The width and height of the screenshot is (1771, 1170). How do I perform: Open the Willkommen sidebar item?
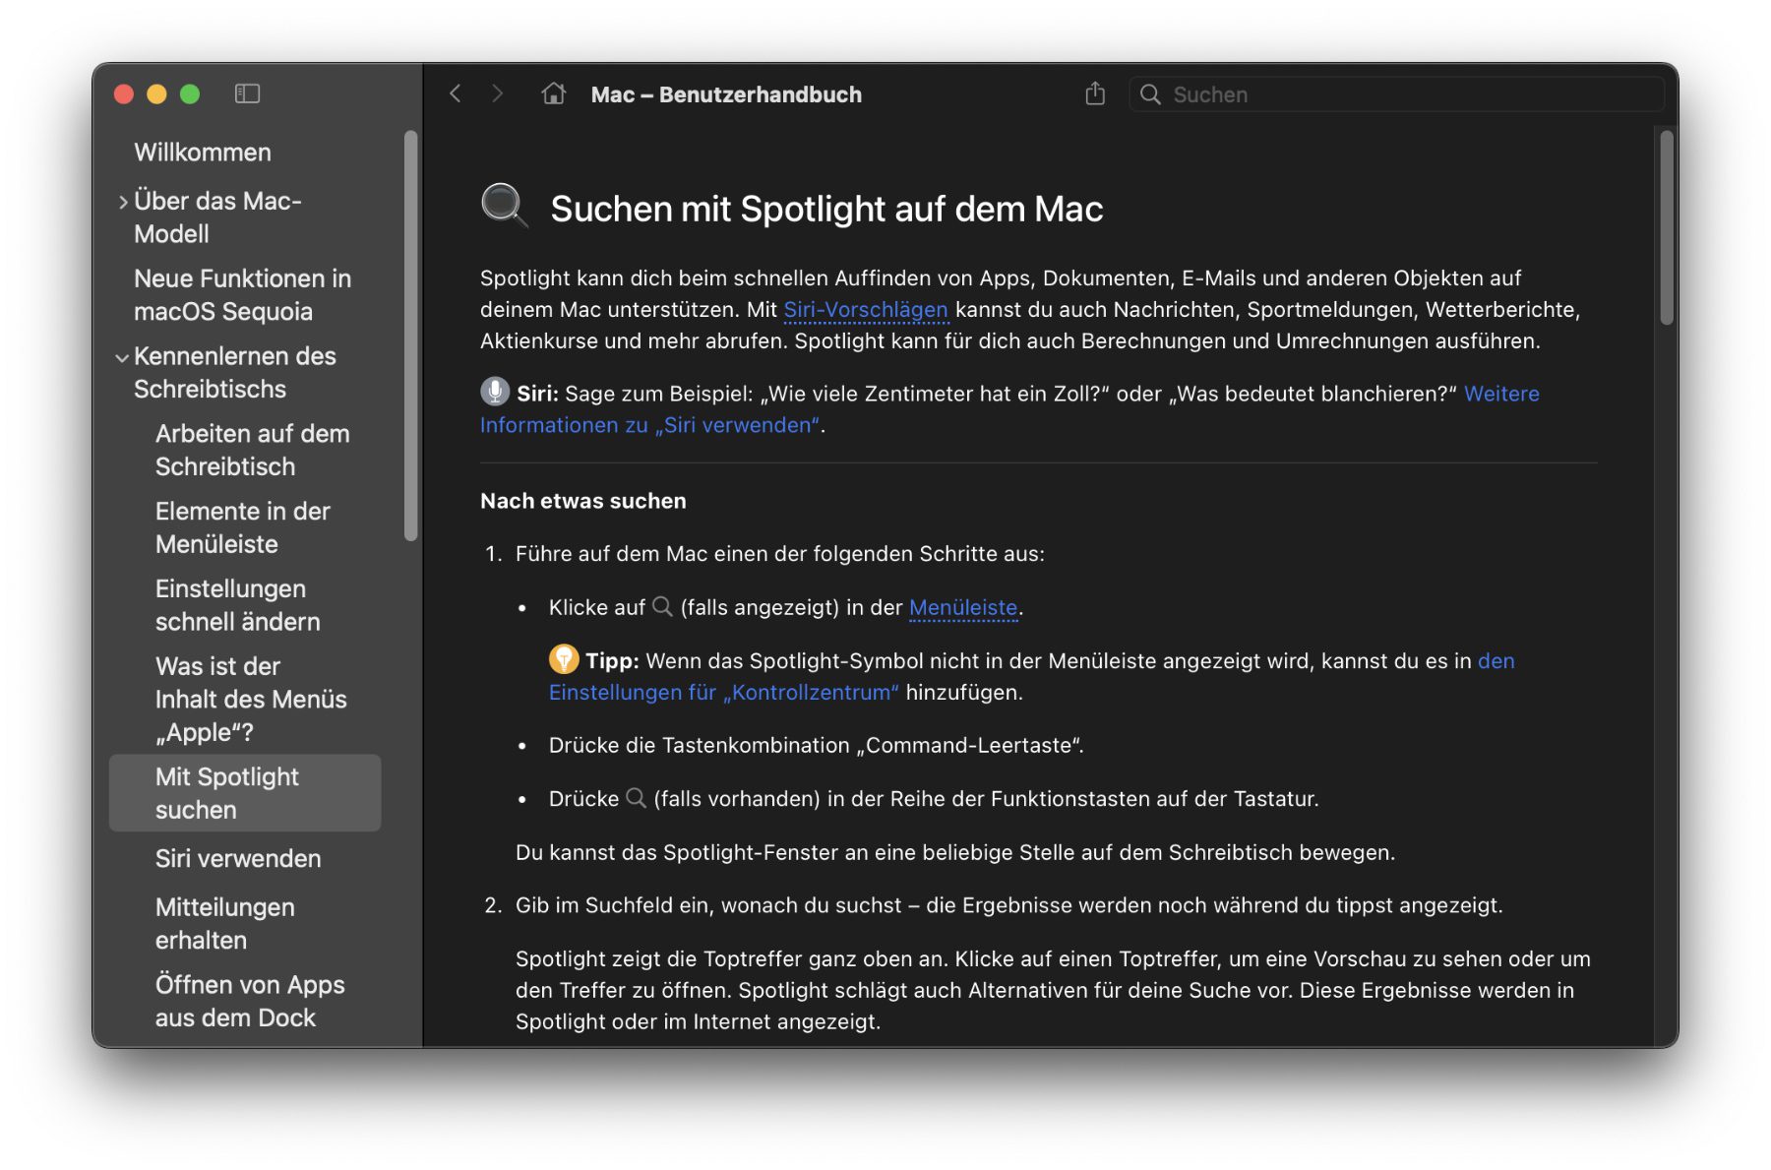coord(203,153)
